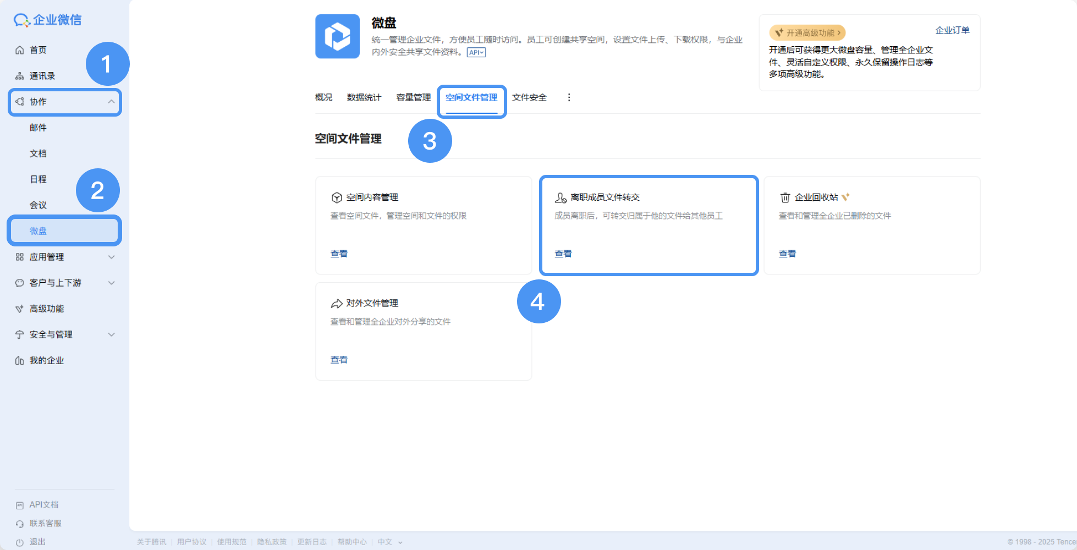Screen dimensions: 1077x550
Task: Open 我的企业 in the sidebar
Action: tap(47, 360)
